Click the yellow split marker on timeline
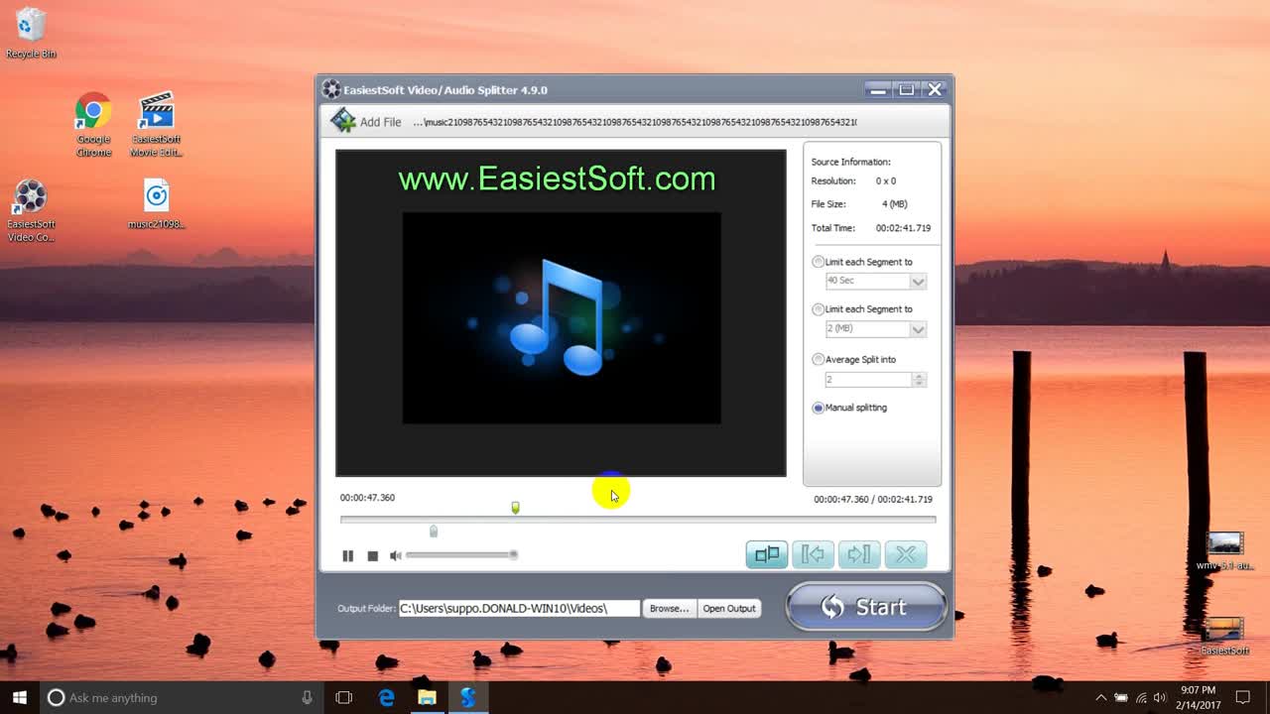 [515, 508]
